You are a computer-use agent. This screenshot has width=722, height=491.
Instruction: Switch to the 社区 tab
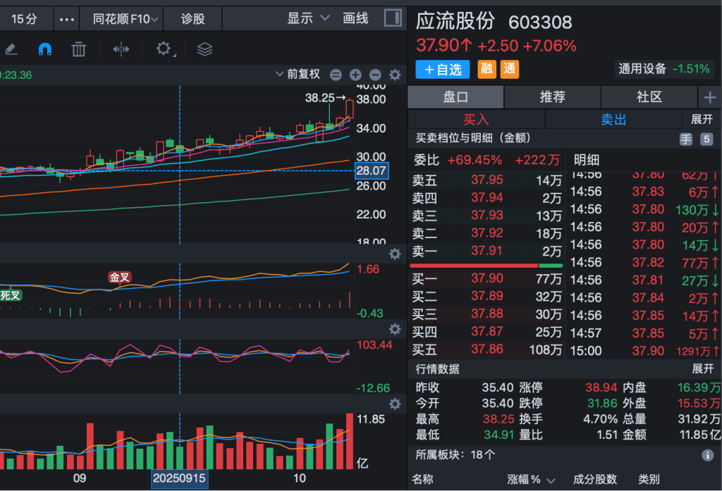pos(649,97)
